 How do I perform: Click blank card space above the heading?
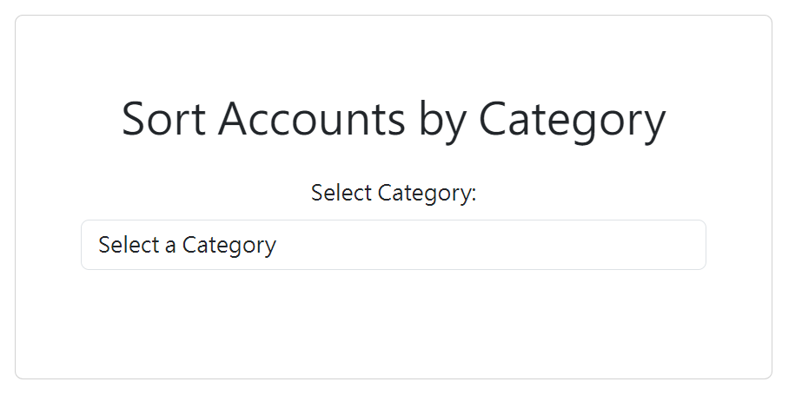click(393, 52)
